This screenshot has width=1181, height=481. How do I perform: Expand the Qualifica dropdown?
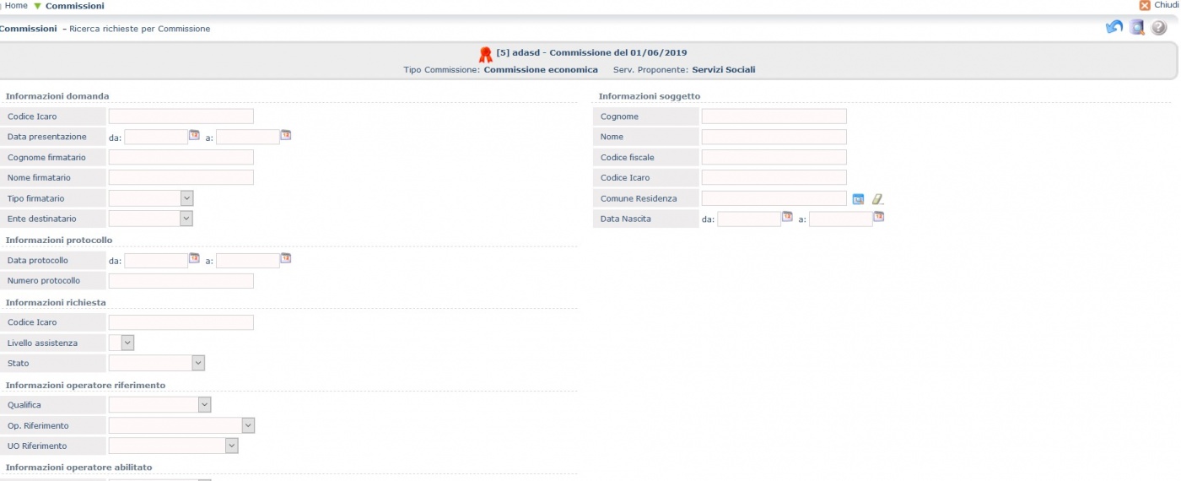(x=204, y=405)
